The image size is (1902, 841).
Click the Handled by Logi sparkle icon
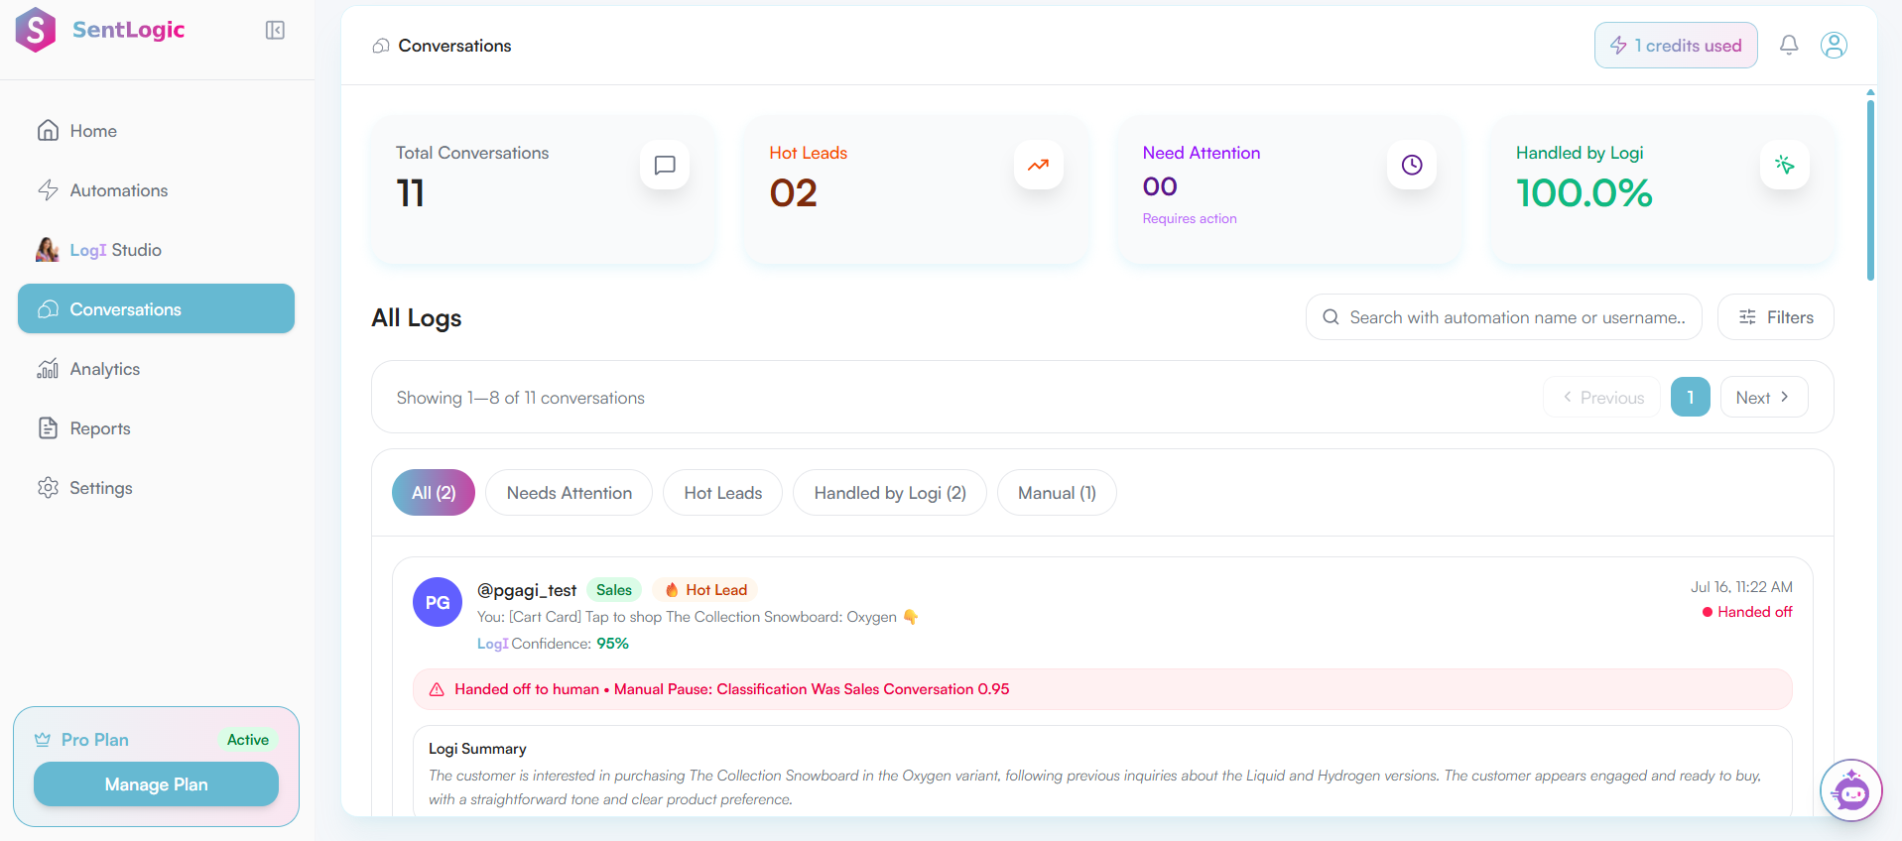coord(1785,165)
